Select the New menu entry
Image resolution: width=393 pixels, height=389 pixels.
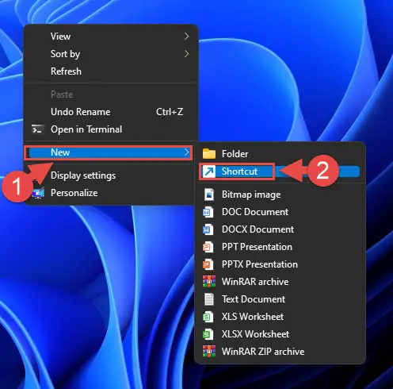(109, 152)
